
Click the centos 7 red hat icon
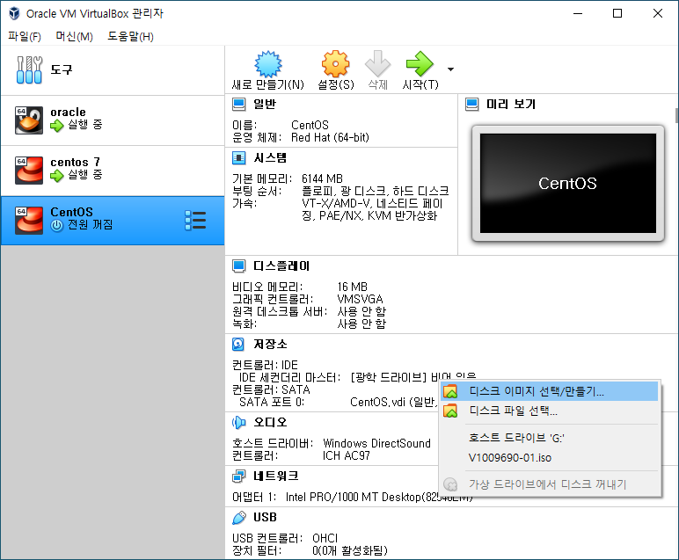tap(29, 171)
